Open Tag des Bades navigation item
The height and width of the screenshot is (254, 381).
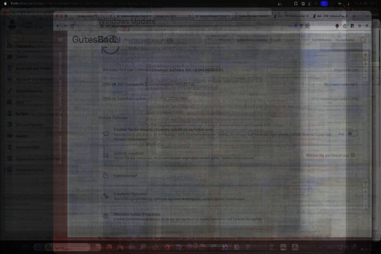[345, 40]
